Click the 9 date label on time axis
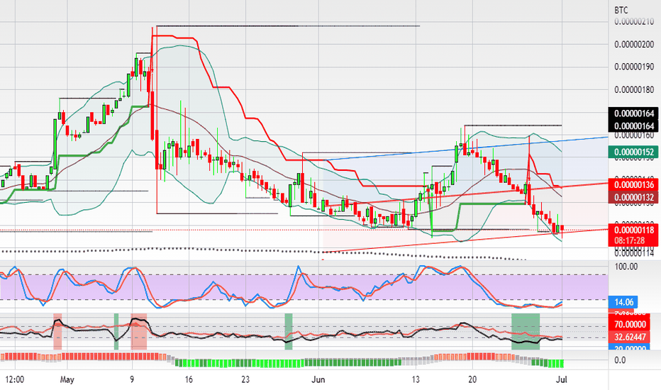The height and width of the screenshot is (390, 661). click(131, 379)
